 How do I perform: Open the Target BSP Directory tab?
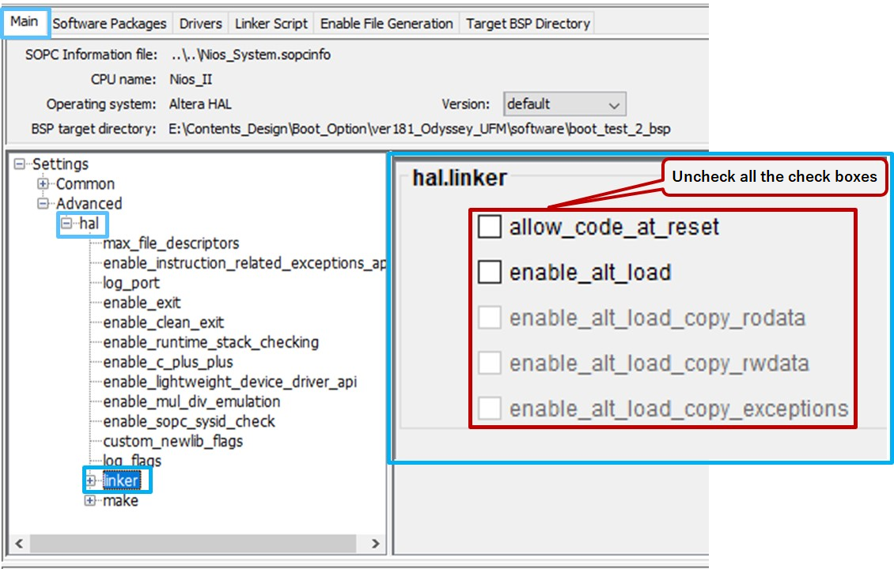pos(528,23)
